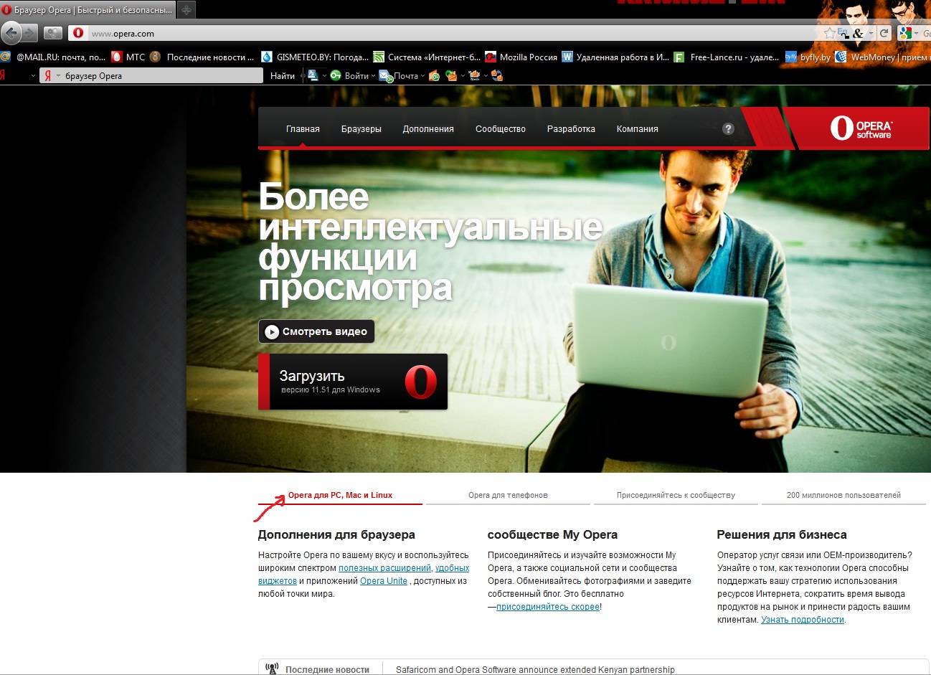
Task: Open the Компания menu
Action: coord(638,129)
